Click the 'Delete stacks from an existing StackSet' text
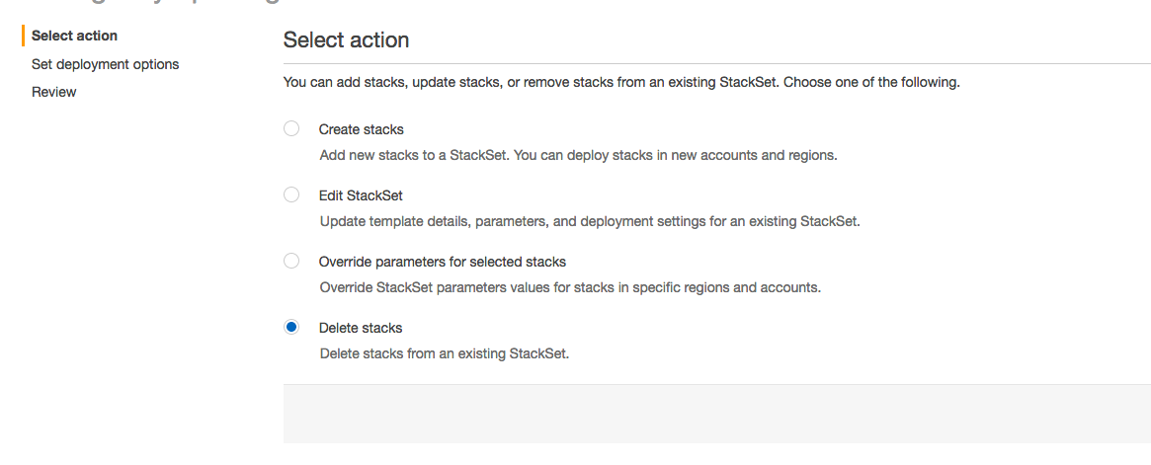 pos(445,353)
